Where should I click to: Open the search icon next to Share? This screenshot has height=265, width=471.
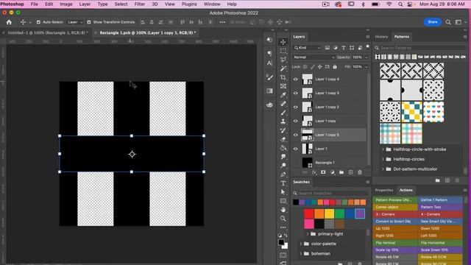[x=448, y=22]
